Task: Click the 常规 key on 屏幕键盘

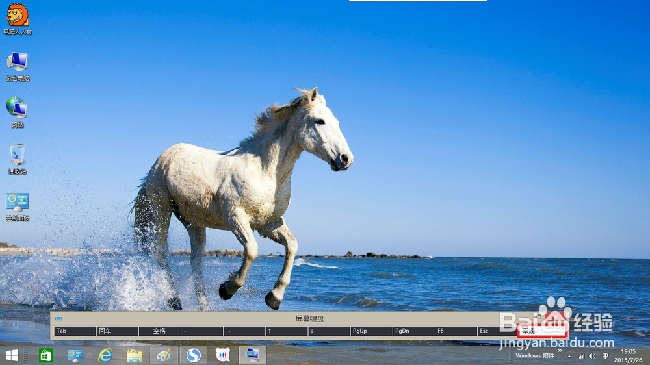Action: click(x=542, y=331)
